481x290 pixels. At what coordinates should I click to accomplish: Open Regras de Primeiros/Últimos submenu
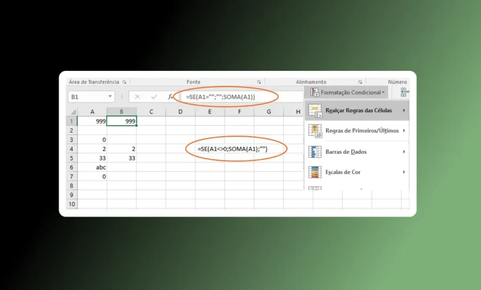tap(358, 131)
